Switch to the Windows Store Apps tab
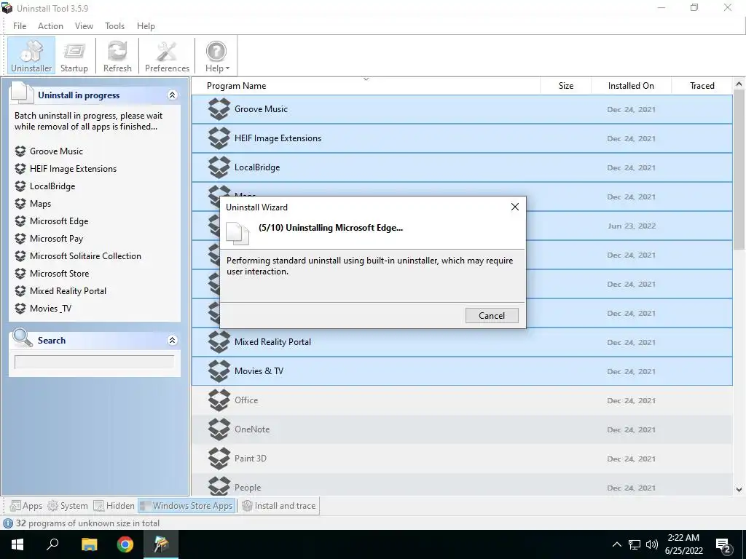This screenshot has height=559, width=746. (x=186, y=506)
